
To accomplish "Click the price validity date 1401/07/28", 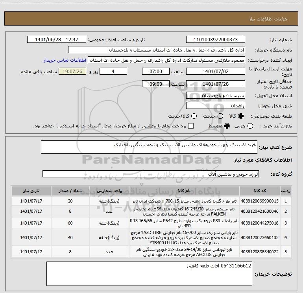I will point(216,84).
